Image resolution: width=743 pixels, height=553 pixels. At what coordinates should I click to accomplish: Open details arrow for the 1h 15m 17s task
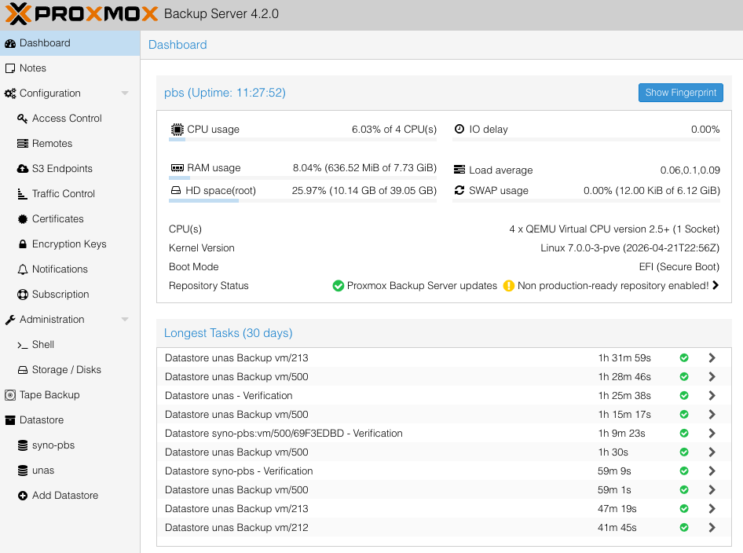(x=712, y=415)
